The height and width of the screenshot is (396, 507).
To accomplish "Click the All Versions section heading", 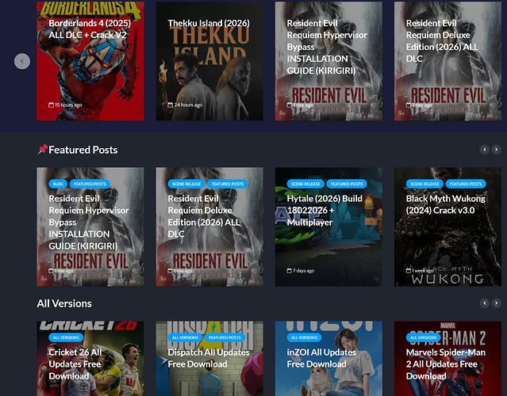I will point(64,303).
